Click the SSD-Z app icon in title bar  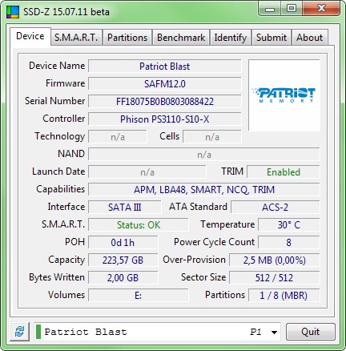[x=13, y=12]
